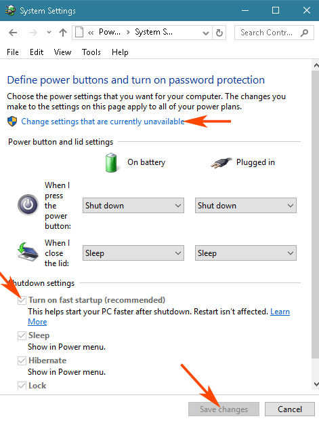This screenshot has height=423, width=319.
Task: Click Change settings that are currently unavailable
Action: (102, 122)
